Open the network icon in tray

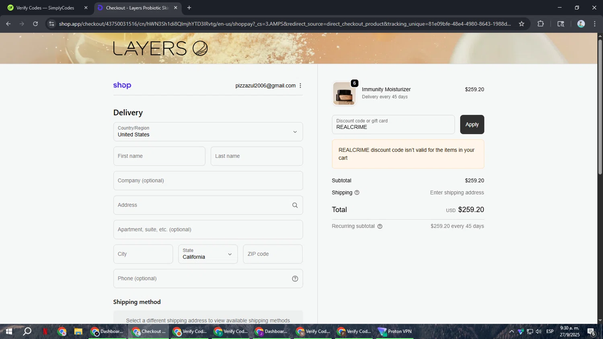pyautogui.click(x=530, y=331)
